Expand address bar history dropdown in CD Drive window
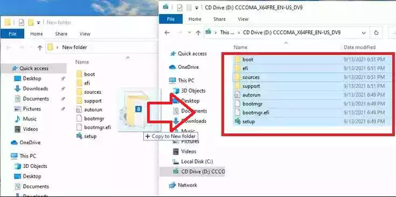Viewport: 396px width, 197px height. (364, 32)
